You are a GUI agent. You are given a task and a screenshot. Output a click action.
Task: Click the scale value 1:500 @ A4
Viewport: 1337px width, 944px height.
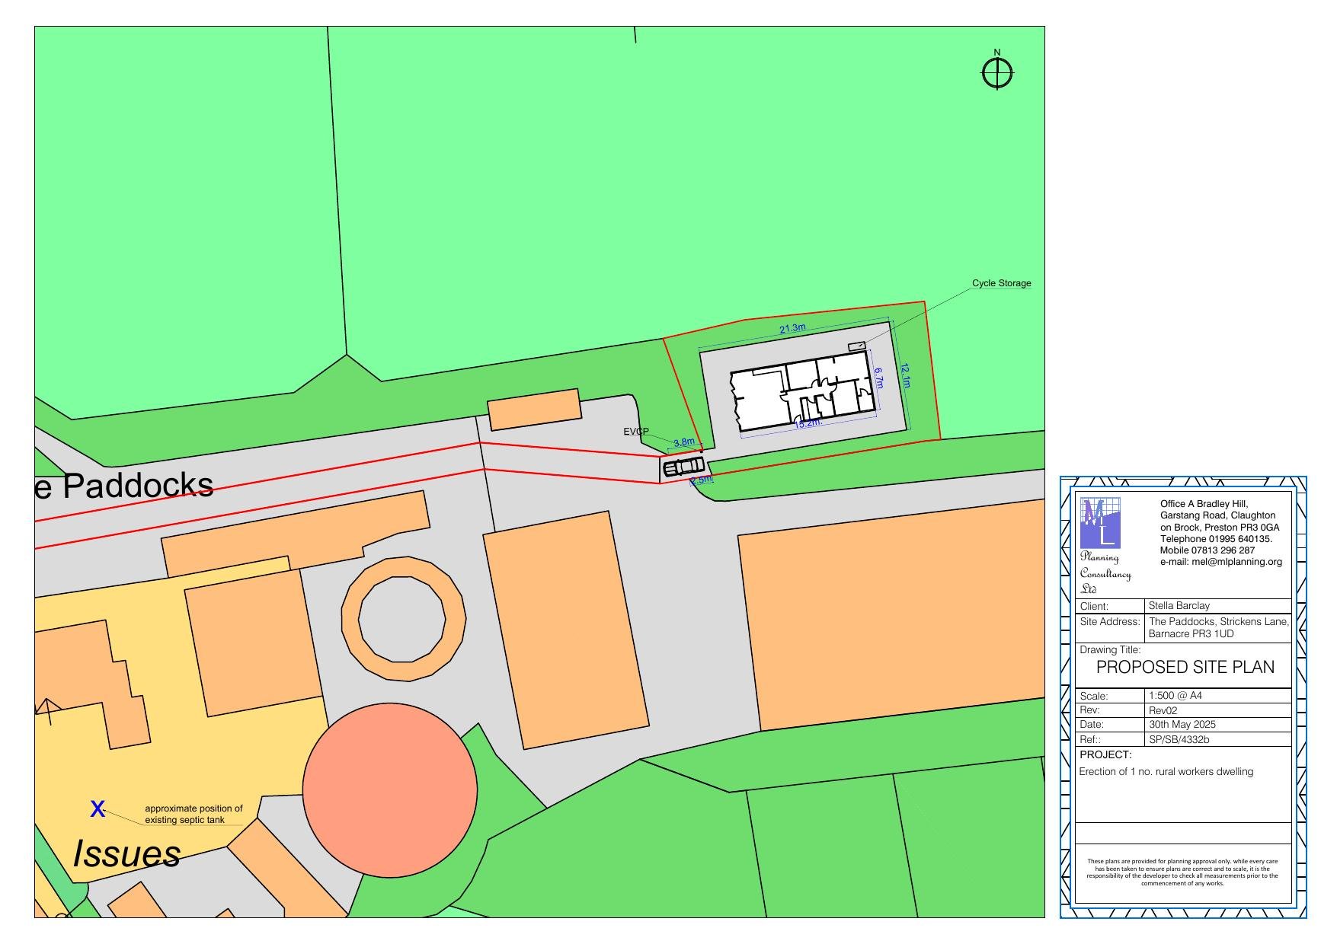(x=1175, y=696)
